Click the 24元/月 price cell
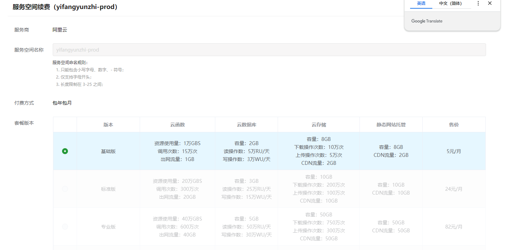Image resolution: width=520 pixels, height=250 pixels. coord(454,189)
